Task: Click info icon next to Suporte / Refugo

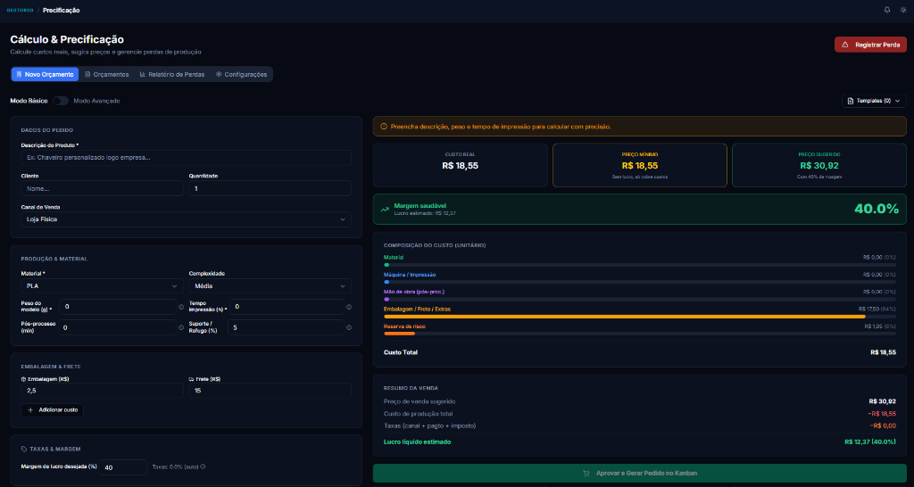Action: [349, 327]
